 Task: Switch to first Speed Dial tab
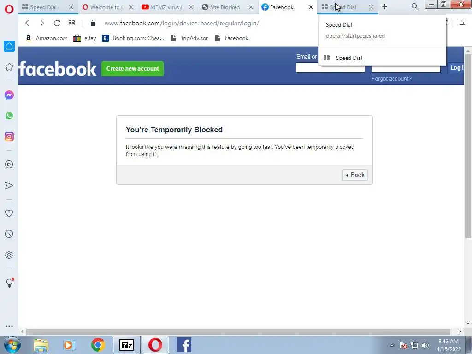pos(43,7)
